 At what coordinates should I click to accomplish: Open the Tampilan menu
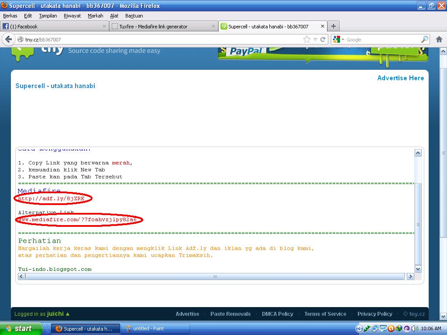pyautogui.click(x=48, y=16)
